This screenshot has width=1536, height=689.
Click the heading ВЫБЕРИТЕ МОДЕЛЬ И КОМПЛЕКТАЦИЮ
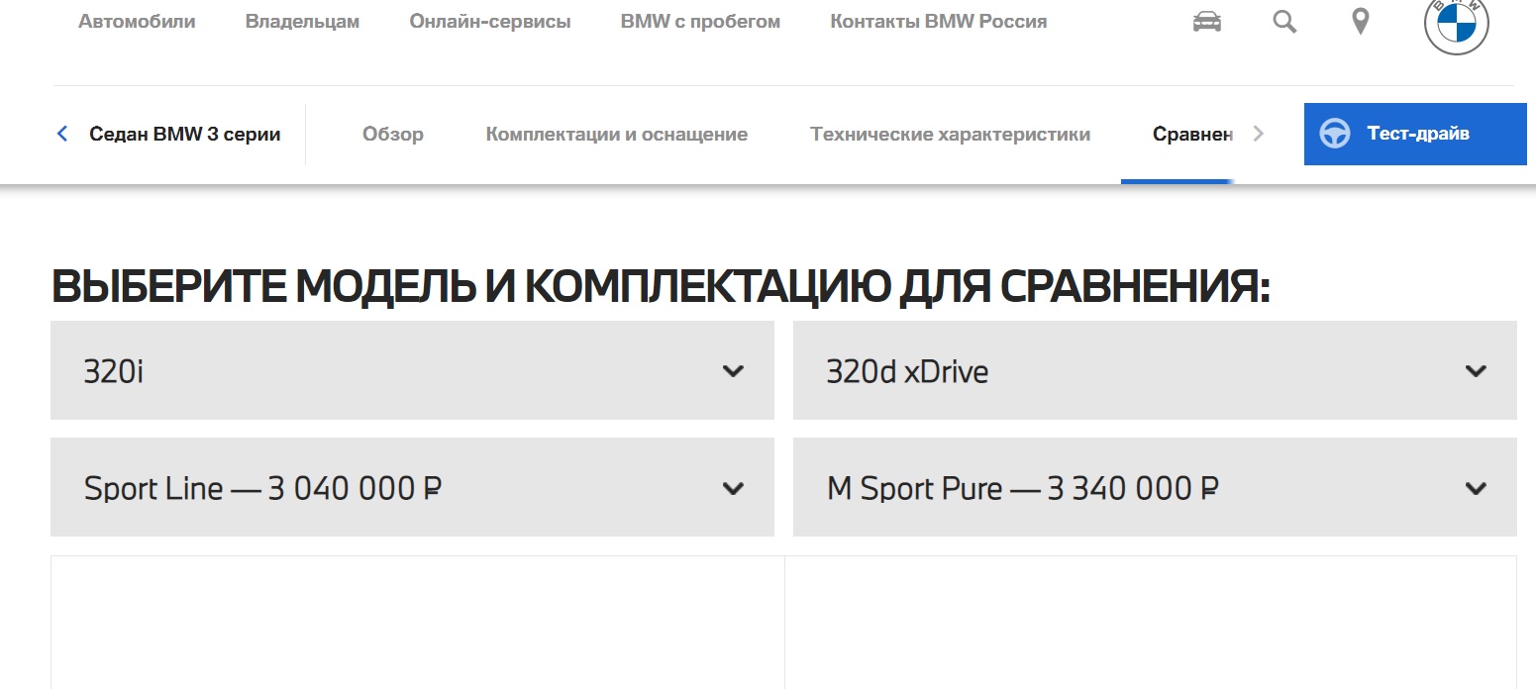pos(660,287)
